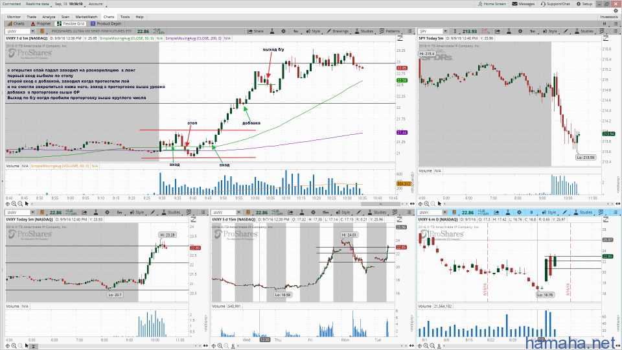The width and height of the screenshot is (622, 350).
Task: Click zoom-in magnifier below main UVXY chart
Action: 14,204
